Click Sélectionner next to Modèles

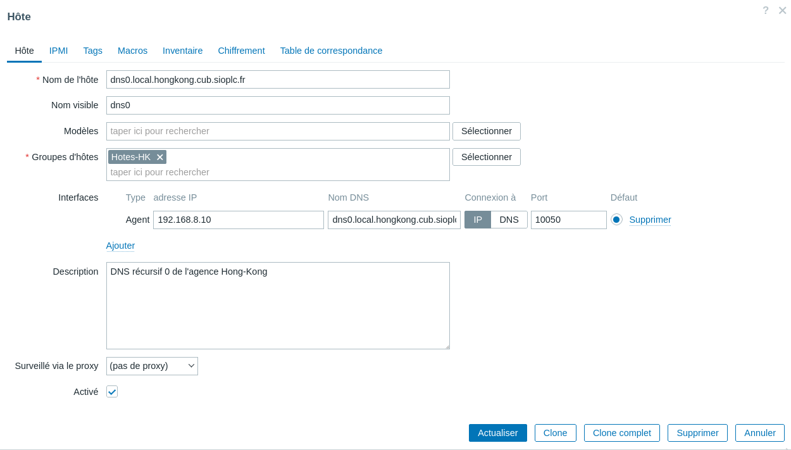[x=486, y=131]
